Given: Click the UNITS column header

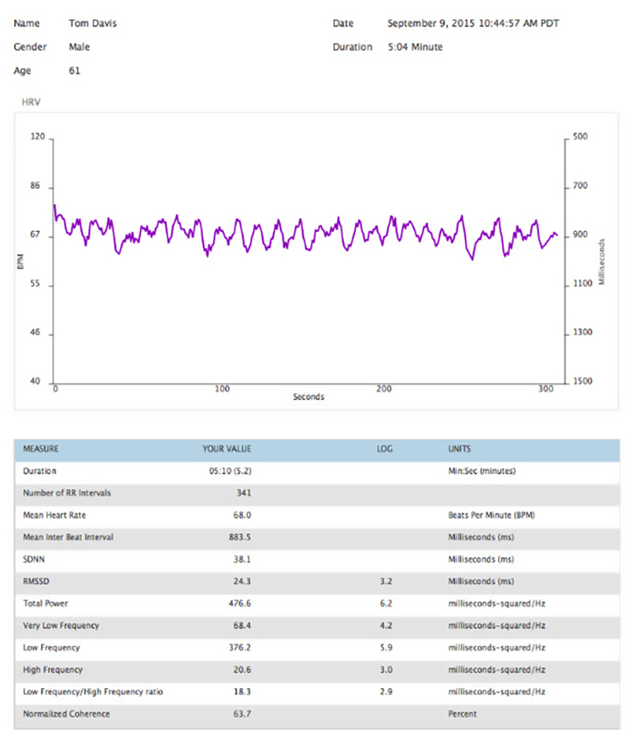Looking at the screenshot, I should [460, 449].
